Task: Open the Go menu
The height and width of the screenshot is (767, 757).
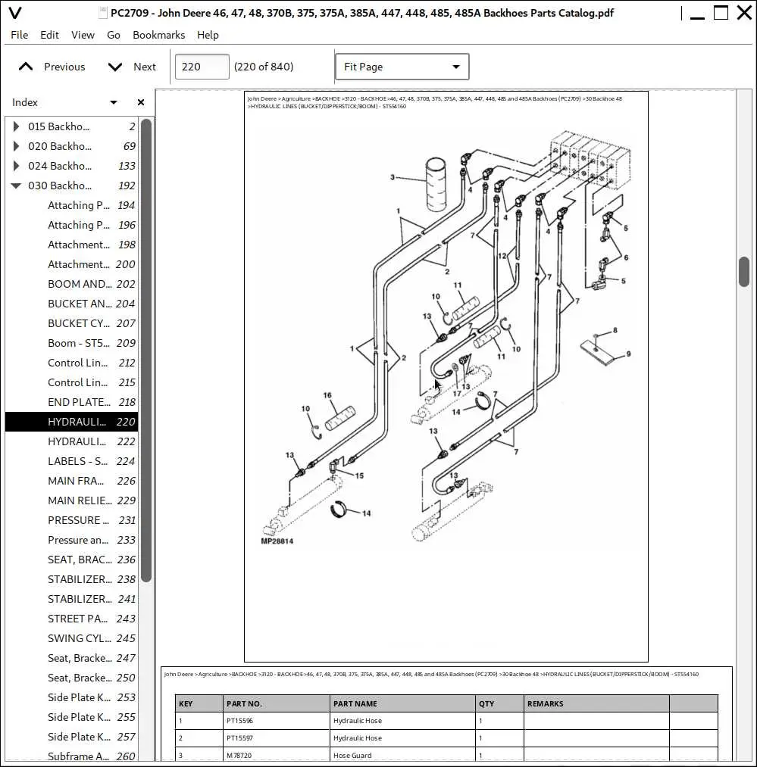Action: [x=114, y=35]
